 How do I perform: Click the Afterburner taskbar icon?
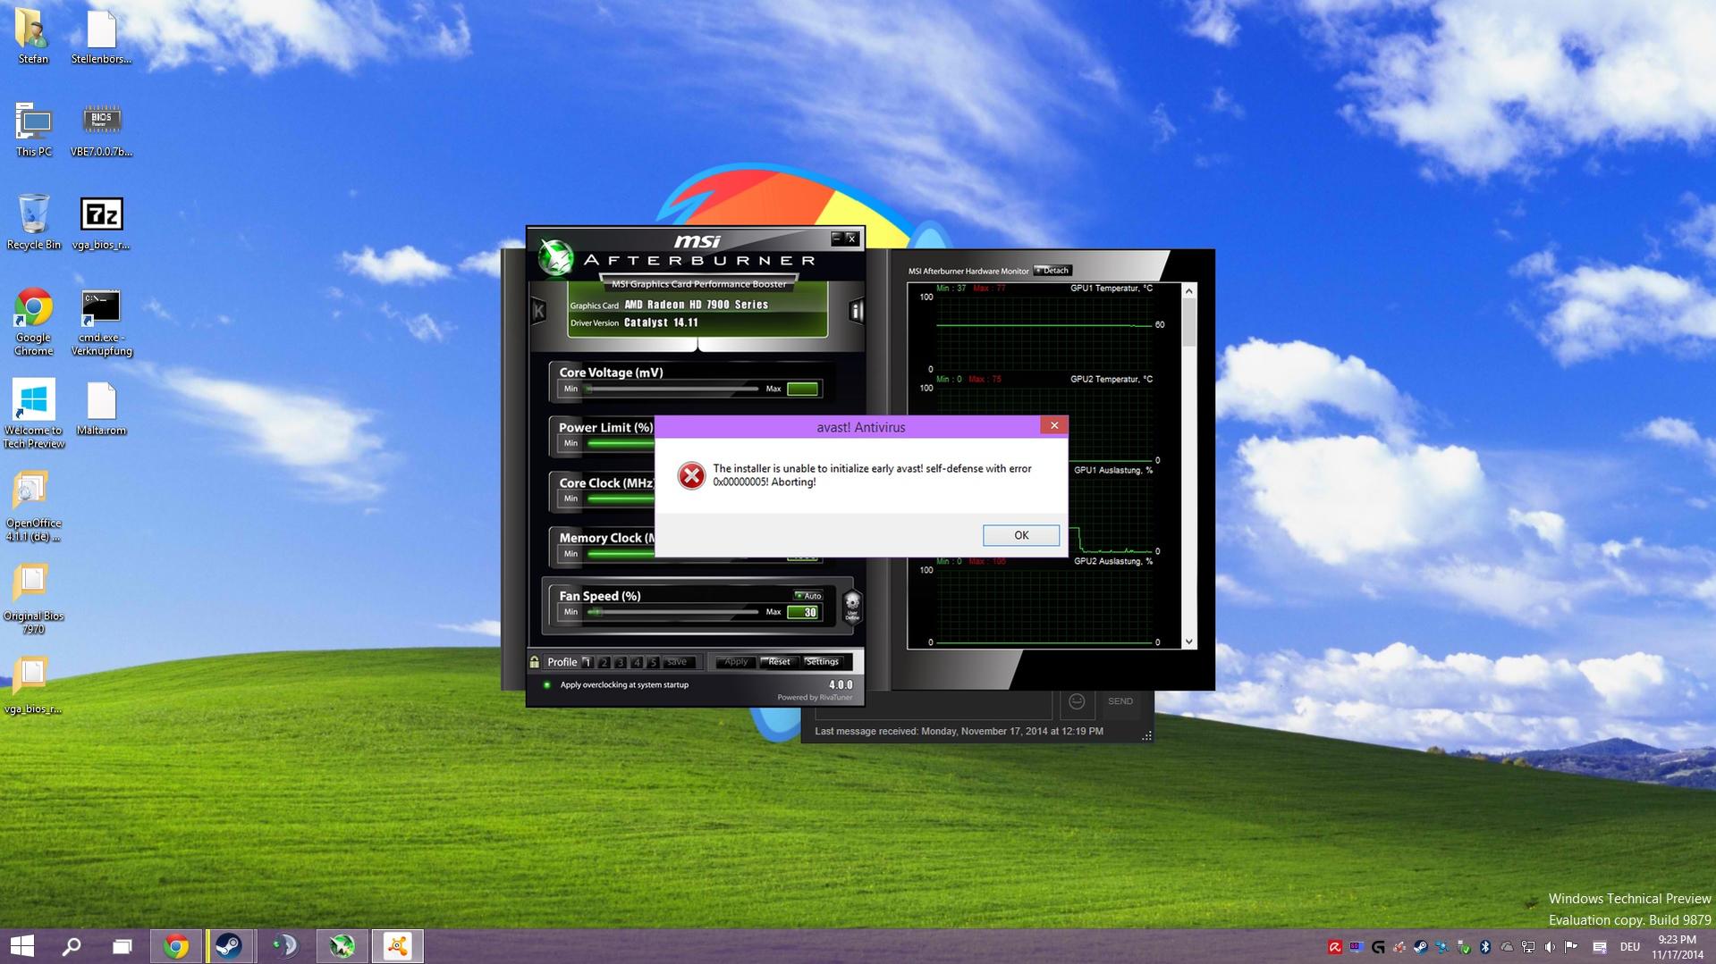pyautogui.click(x=342, y=946)
